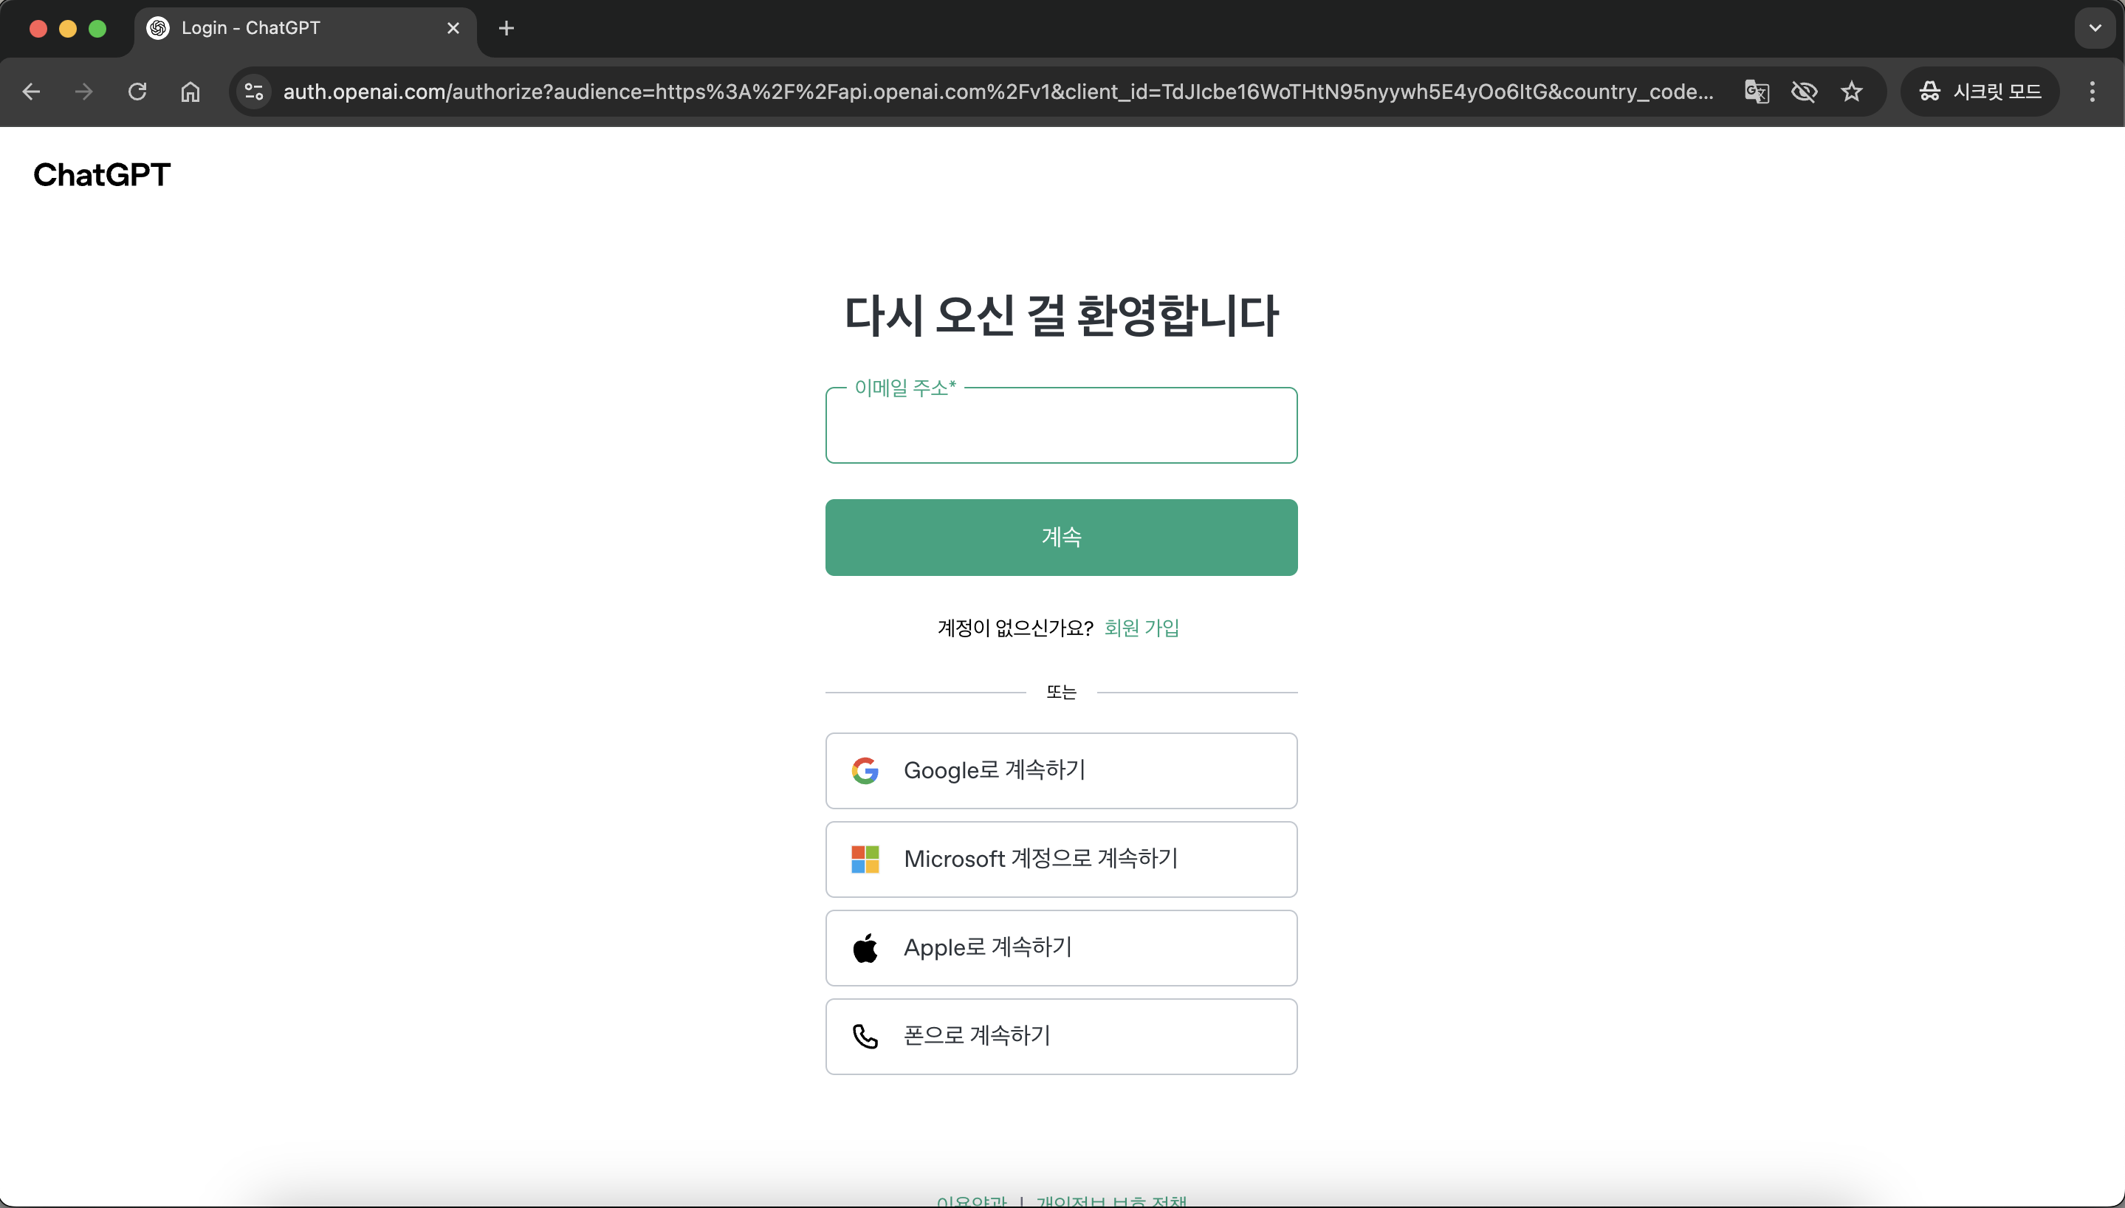This screenshot has height=1208, width=2125.
Task: Go to browser home page
Action: click(x=190, y=92)
